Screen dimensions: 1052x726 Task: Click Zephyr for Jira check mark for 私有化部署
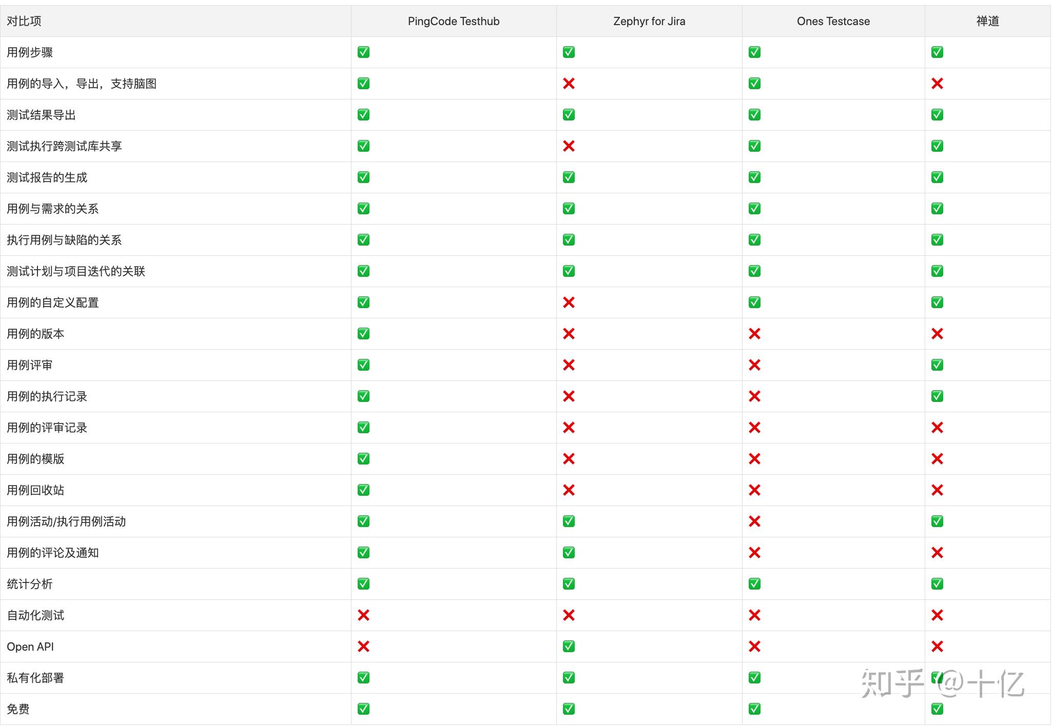coord(569,678)
